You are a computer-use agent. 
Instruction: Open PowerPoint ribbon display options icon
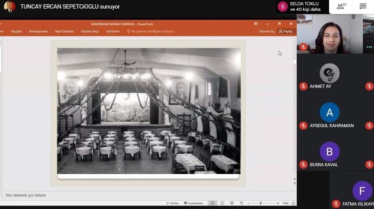256,24
